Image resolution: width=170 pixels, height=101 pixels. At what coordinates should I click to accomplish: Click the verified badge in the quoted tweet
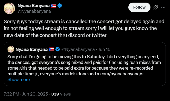(58, 49)
